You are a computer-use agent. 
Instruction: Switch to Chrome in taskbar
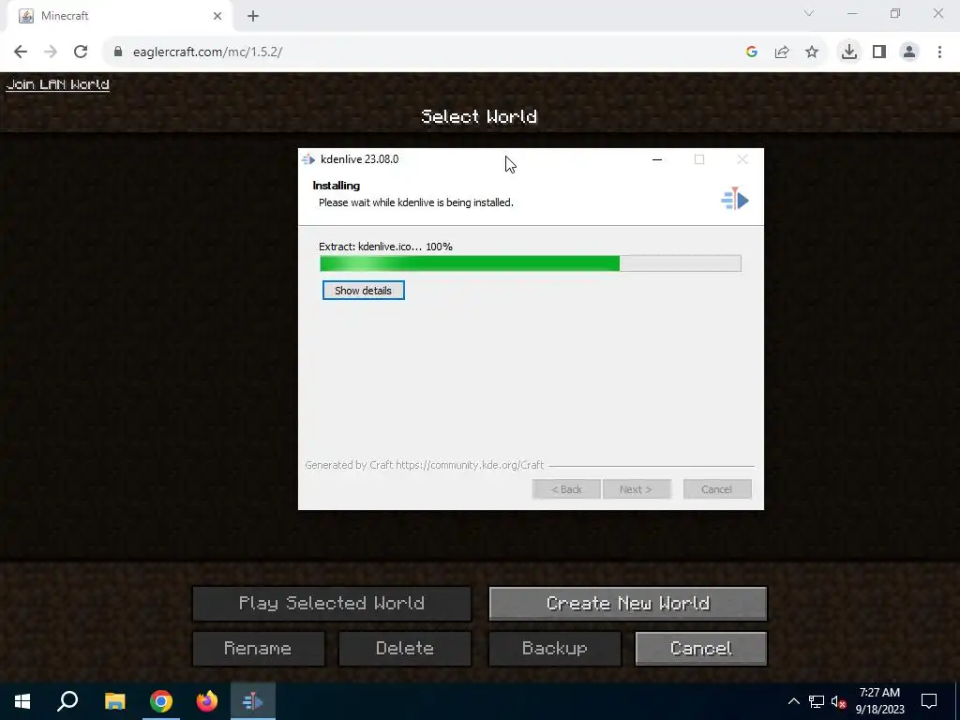[x=161, y=701]
